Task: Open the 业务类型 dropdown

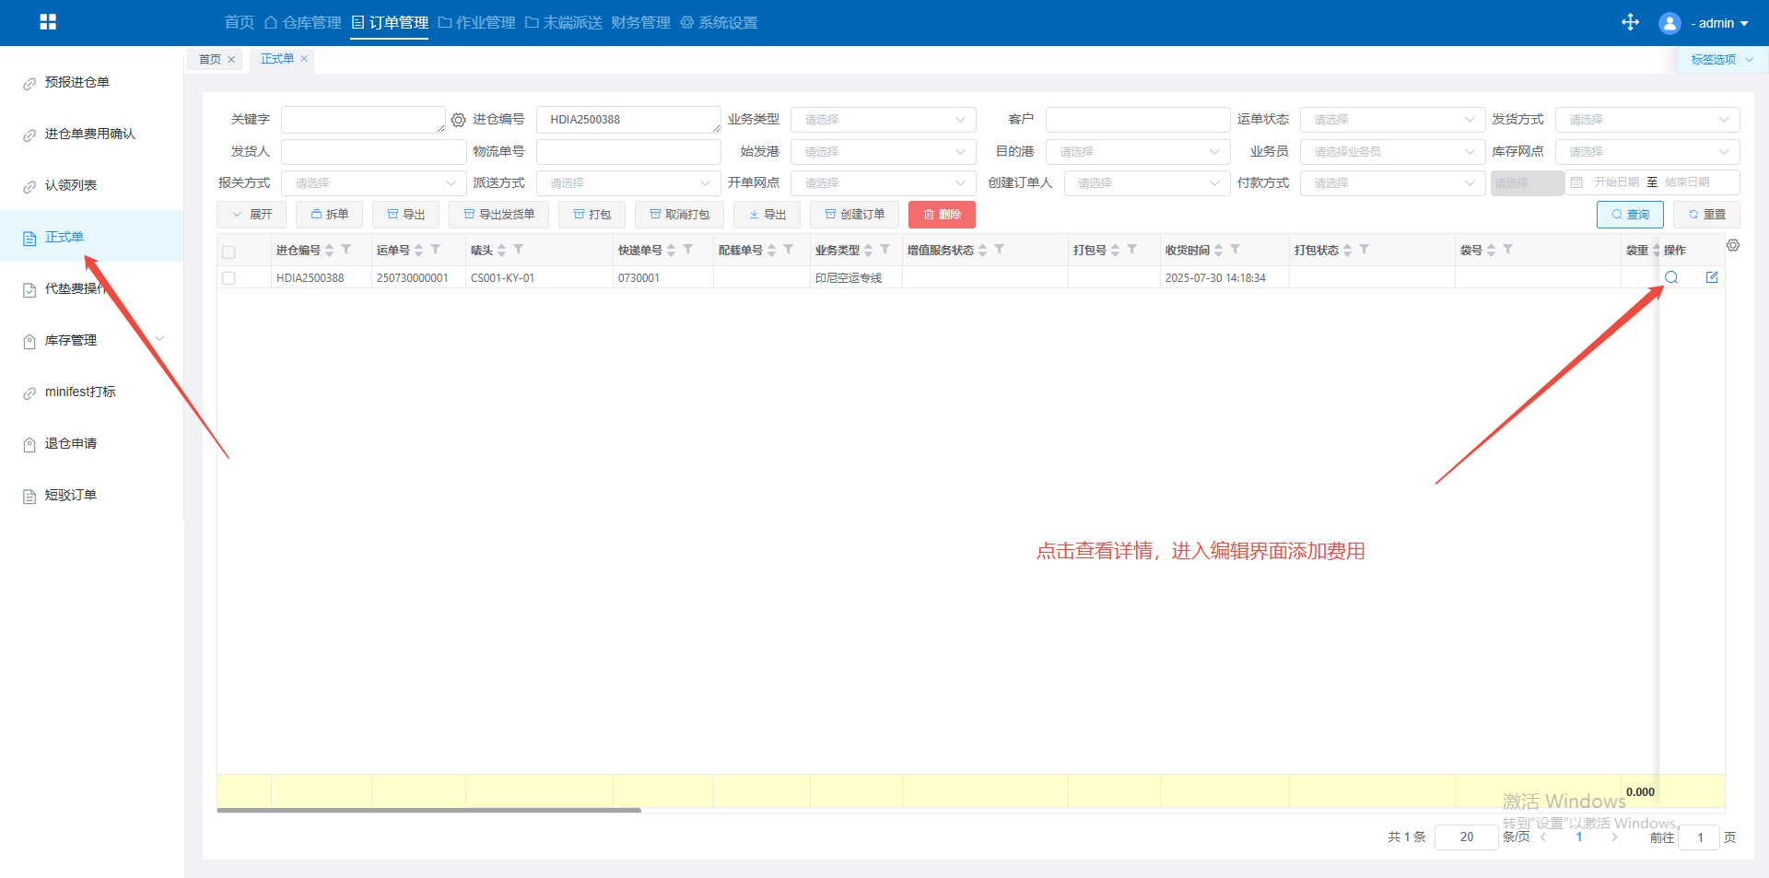Action: tap(883, 120)
